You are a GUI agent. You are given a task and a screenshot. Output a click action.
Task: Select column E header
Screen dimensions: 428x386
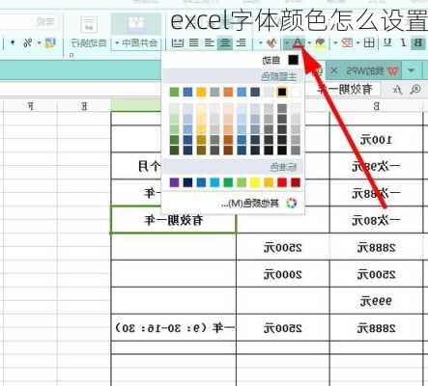tap(84, 106)
